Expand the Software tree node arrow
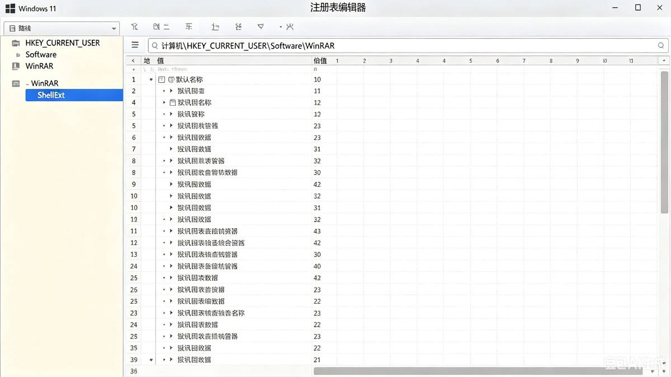 click(18, 55)
